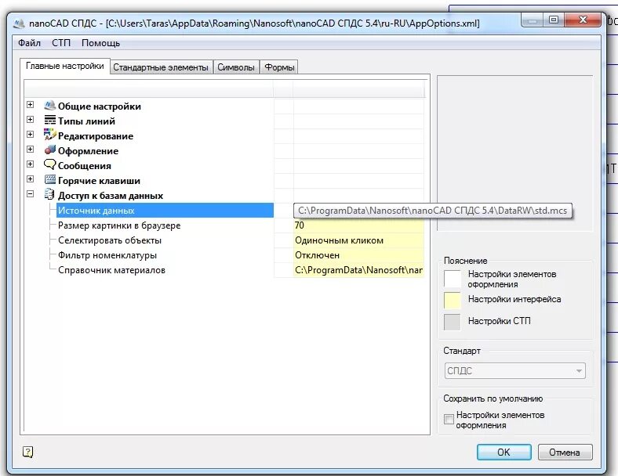Switch to the Главные настройки tab
The image size is (618, 476).
tap(64, 66)
